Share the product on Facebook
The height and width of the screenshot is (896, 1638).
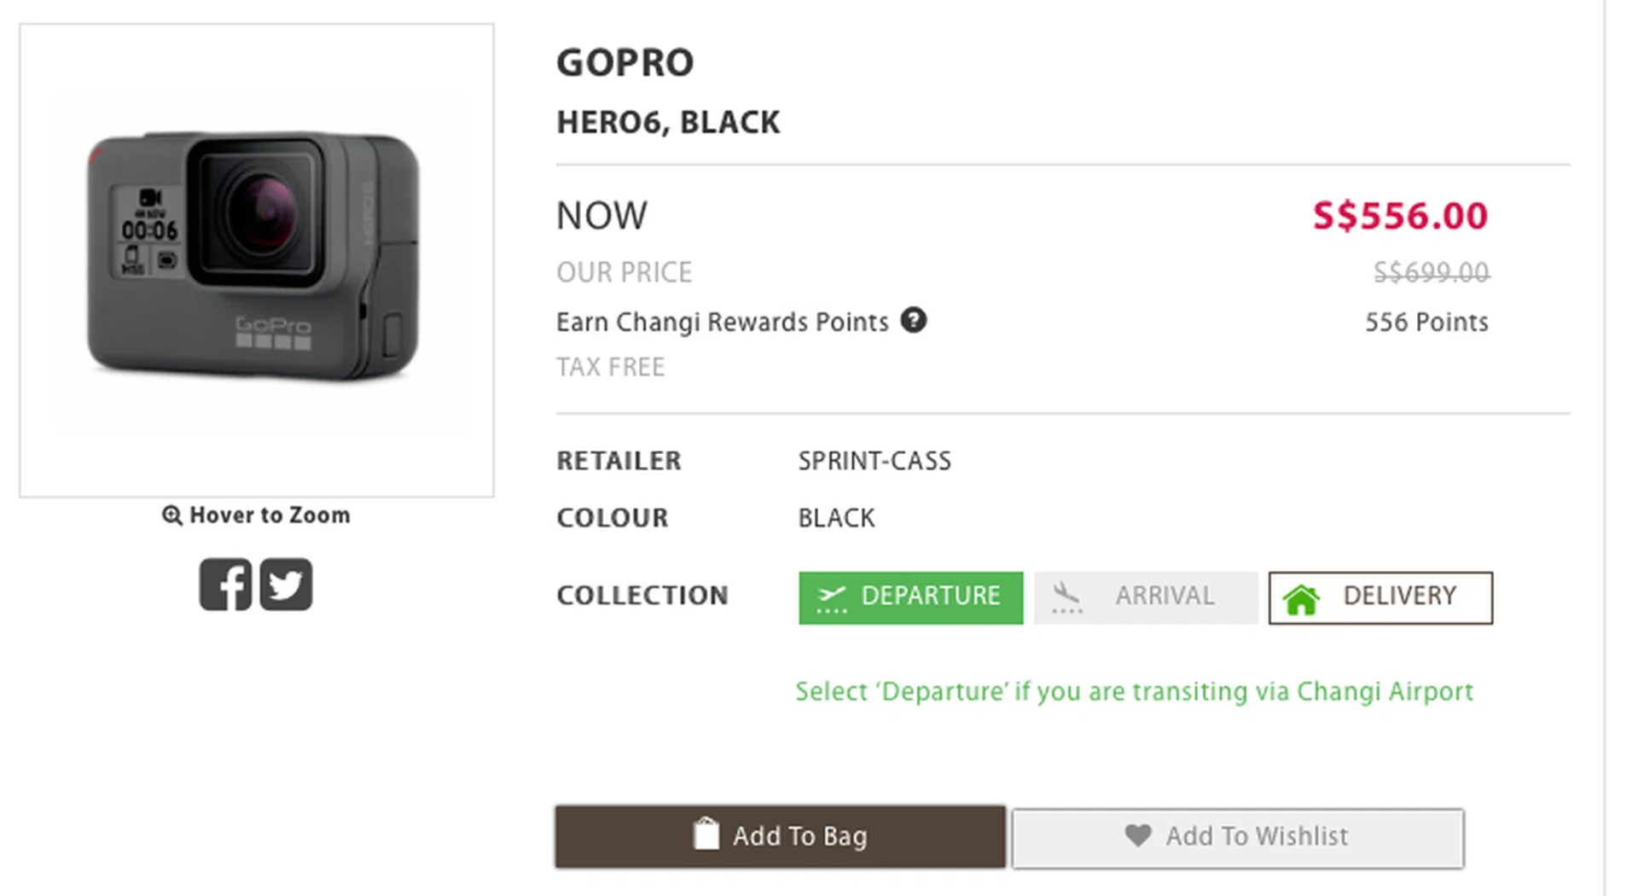tap(225, 585)
